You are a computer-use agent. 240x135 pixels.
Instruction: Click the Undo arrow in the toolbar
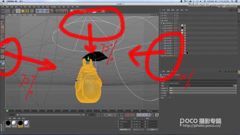pyautogui.click(x=4, y=11)
